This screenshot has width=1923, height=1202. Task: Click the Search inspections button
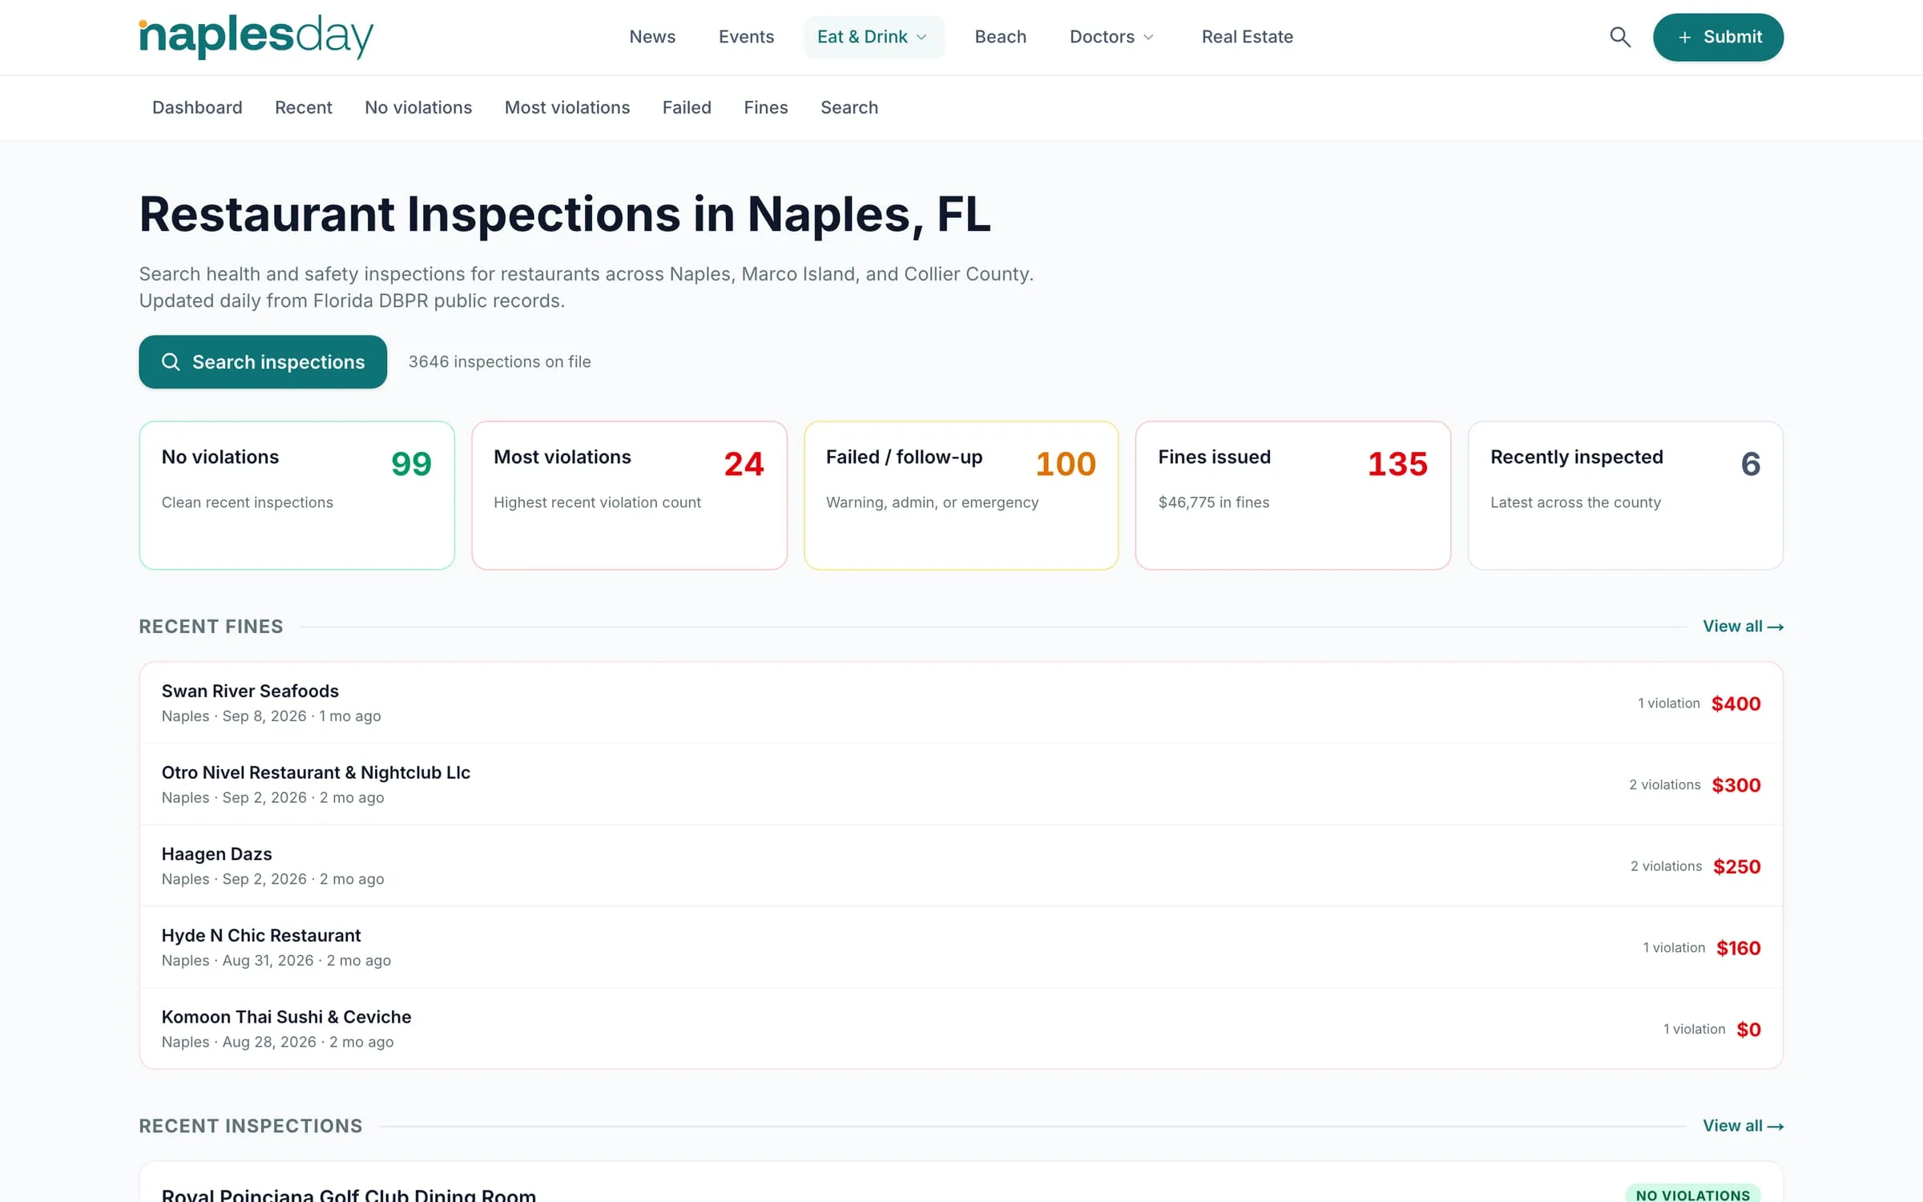pyautogui.click(x=263, y=361)
